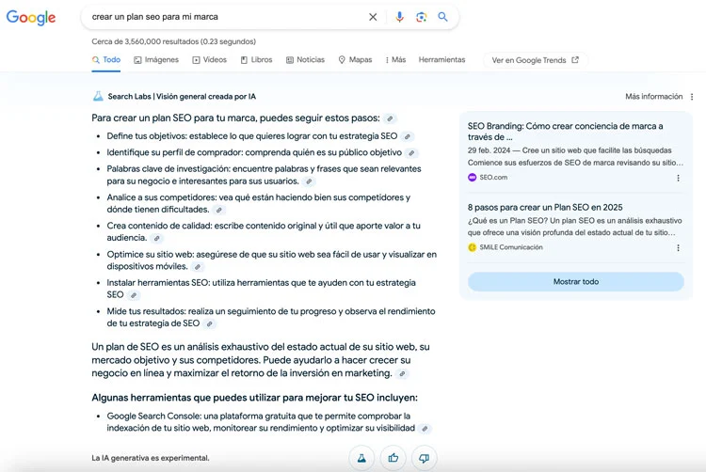Click source link icon after 'seguir estos pasos'
The image size is (706, 472).
click(390, 118)
